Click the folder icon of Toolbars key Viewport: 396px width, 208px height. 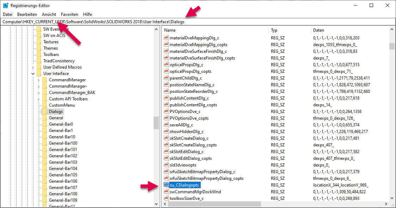[39, 55]
